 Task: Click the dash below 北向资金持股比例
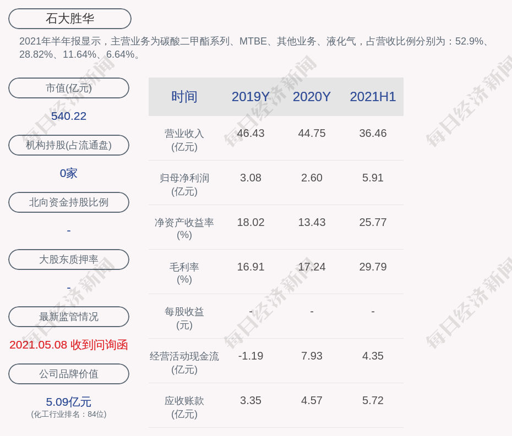click(69, 230)
